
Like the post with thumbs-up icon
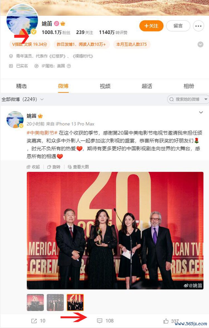pos(166,321)
